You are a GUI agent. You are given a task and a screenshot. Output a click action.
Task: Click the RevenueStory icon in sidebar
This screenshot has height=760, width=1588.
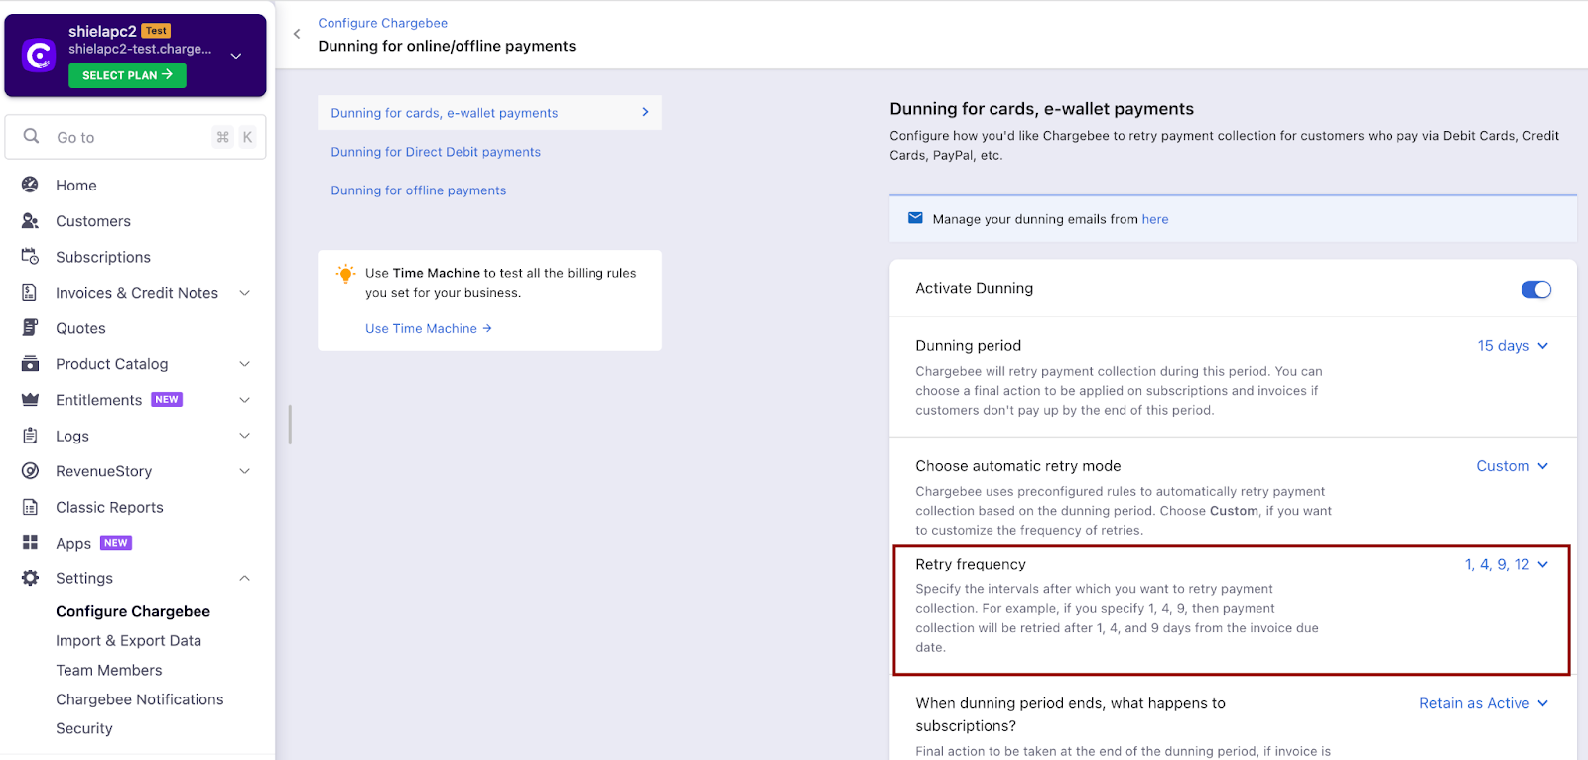30,471
